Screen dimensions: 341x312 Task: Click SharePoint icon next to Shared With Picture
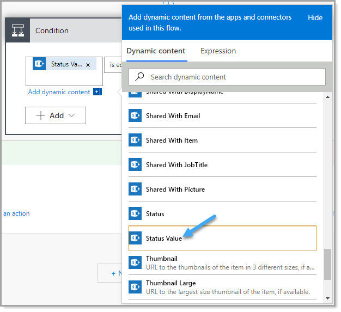coord(135,189)
